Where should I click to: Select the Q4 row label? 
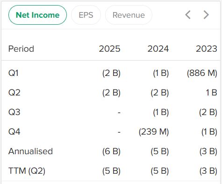point(14,132)
